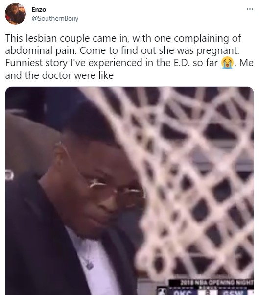
Task: Click the final line "and the doctor were like"
Action: 59,75
